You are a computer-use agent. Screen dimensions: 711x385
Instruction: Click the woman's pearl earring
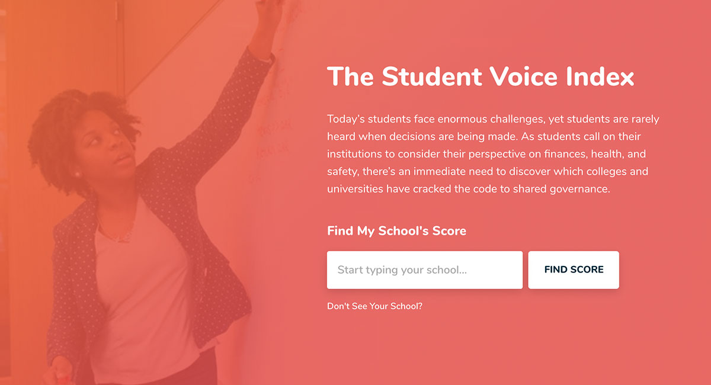tap(77, 174)
